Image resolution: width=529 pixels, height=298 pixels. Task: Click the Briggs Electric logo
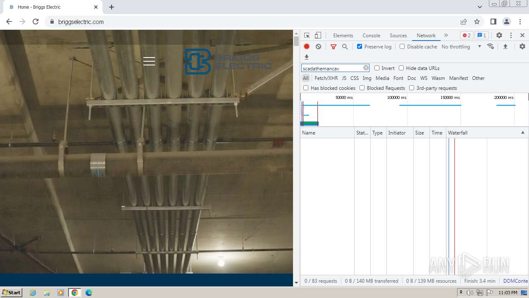228,61
